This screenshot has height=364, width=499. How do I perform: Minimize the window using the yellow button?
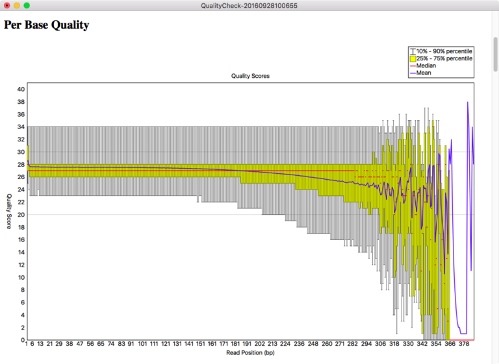pyautogui.click(x=16, y=5)
